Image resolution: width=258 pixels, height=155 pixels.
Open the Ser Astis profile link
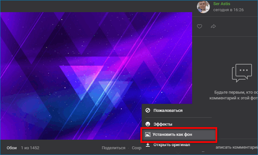[222, 4]
